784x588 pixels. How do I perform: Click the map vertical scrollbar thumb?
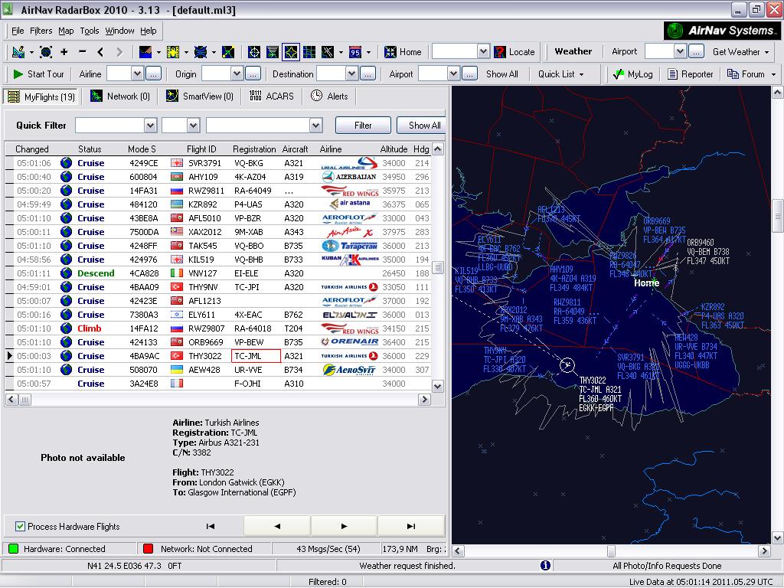778,217
